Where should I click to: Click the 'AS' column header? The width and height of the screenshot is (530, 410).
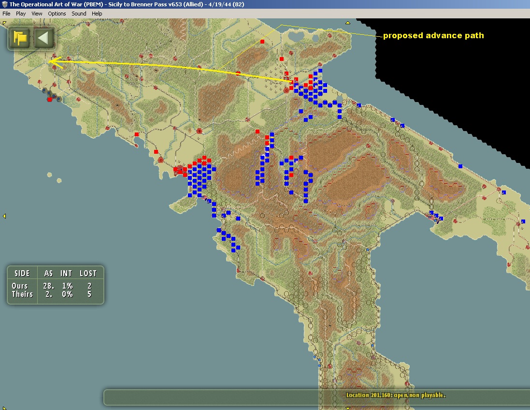pos(49,273)
